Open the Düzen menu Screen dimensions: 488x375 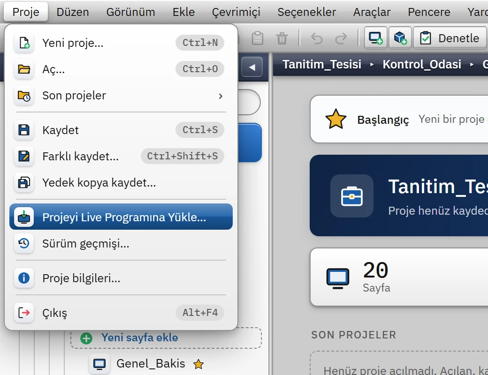[73, 12]
